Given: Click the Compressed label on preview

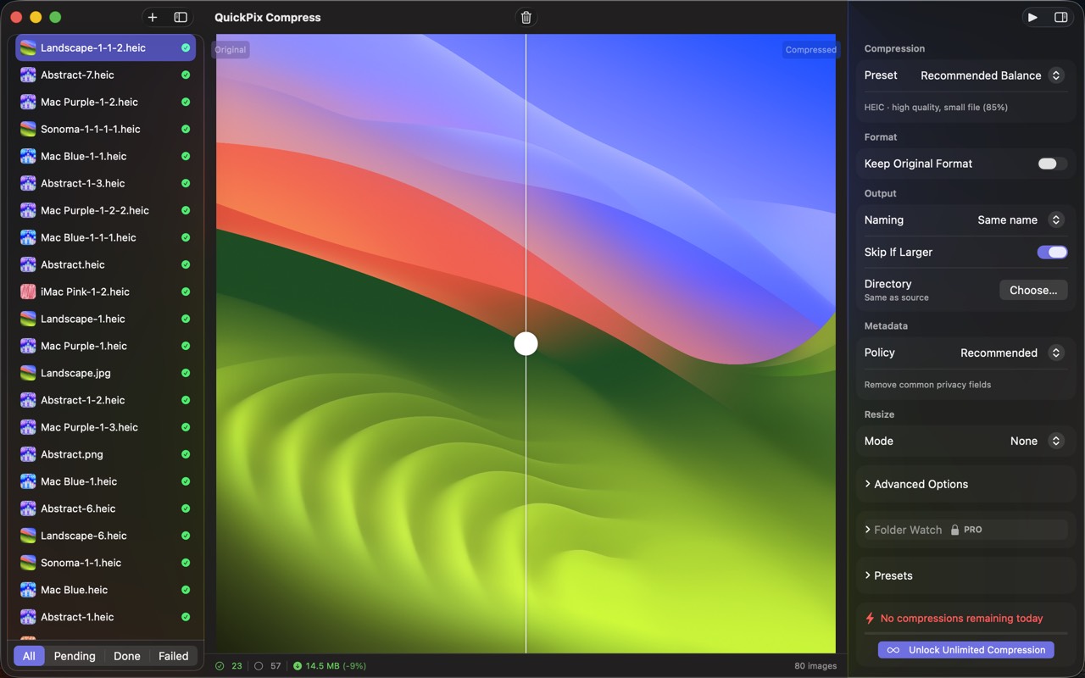Looking at the screenshot, I should [810, 50].
